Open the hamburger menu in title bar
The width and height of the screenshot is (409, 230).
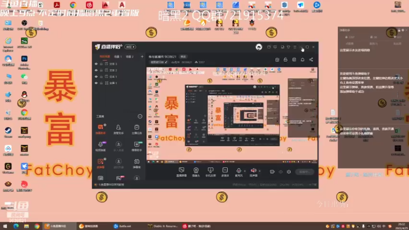tap(295, 47)
